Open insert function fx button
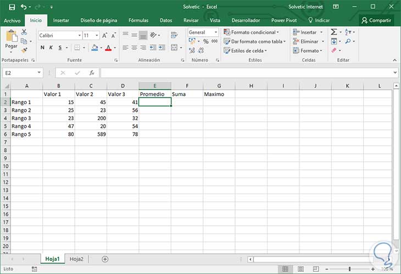The height and width of the screenshot is (274, 401). 92,73
